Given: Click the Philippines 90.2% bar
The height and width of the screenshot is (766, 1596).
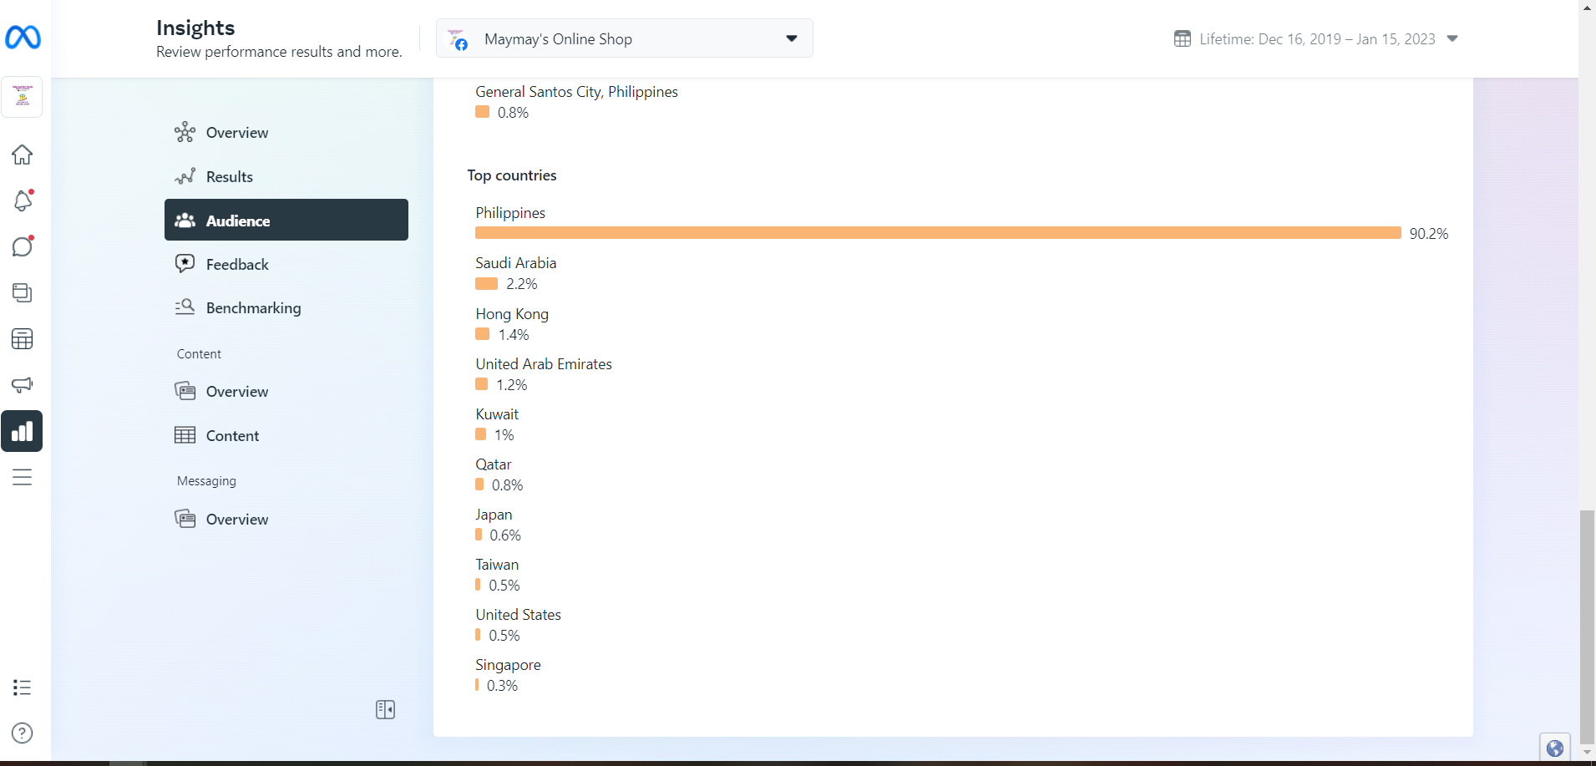Looking at the screenshot, I should click(x=938, y=233).
